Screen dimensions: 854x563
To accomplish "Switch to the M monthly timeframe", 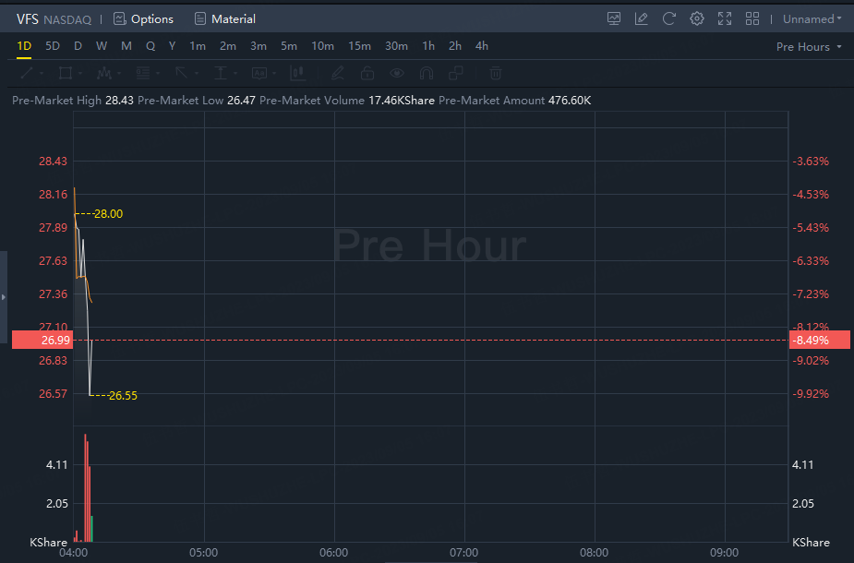I will 126,46.
